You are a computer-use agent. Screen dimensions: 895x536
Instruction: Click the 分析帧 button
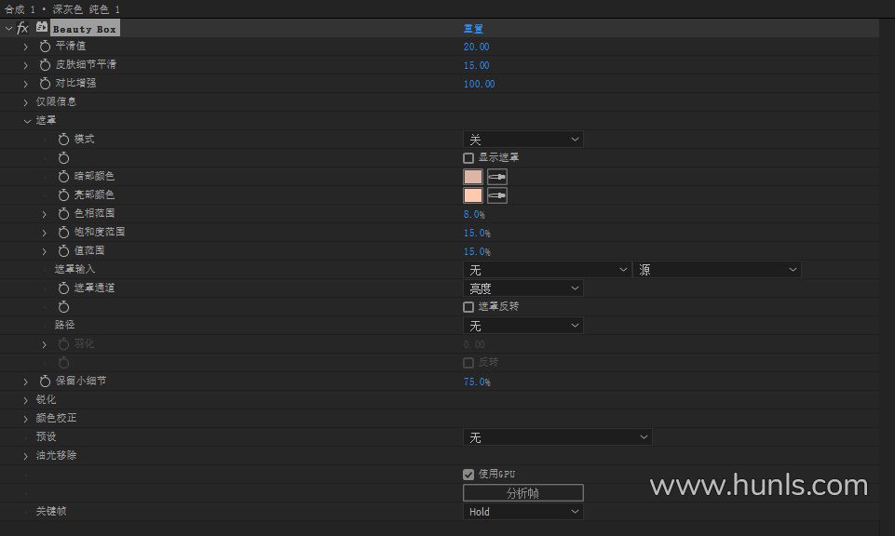[522, 492]
